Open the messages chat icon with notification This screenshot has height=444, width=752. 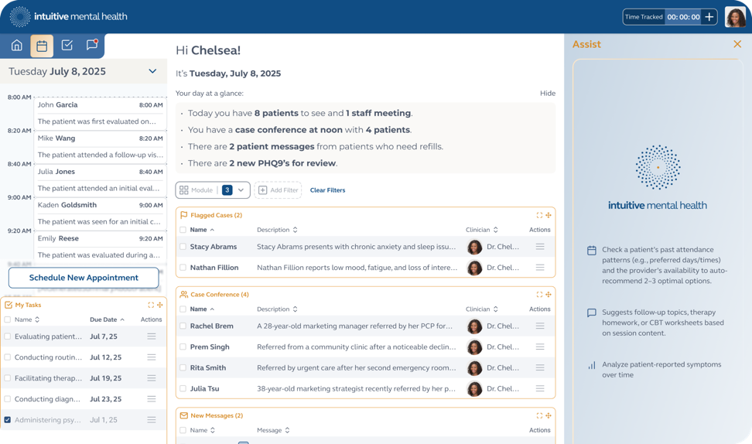(x=91, y=46)
